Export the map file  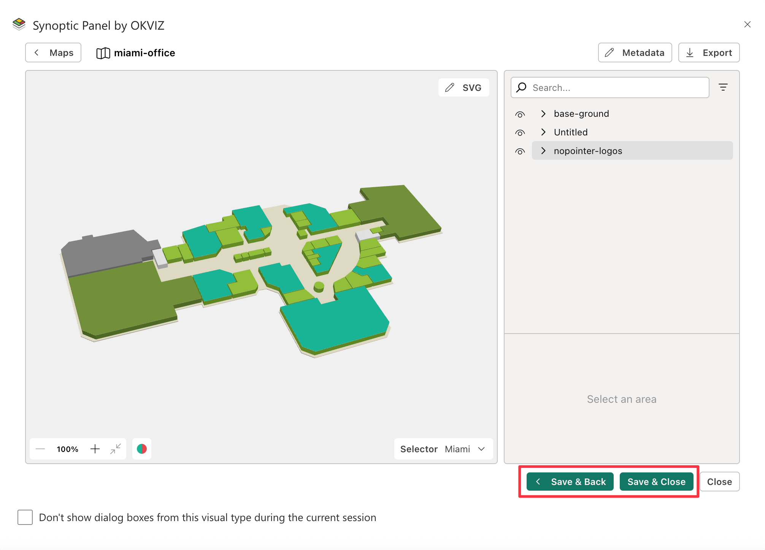click(709, 52)
